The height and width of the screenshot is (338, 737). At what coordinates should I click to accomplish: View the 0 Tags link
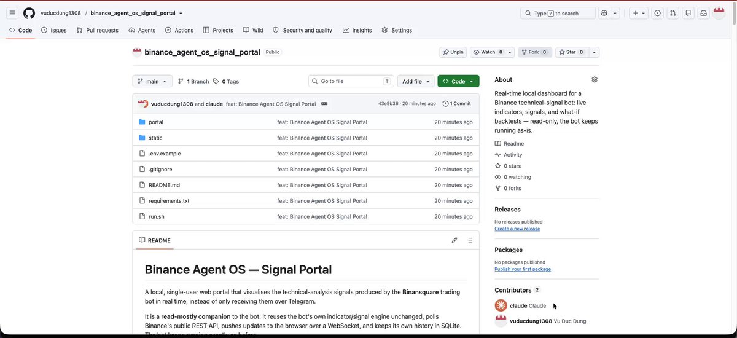[226, 81]
